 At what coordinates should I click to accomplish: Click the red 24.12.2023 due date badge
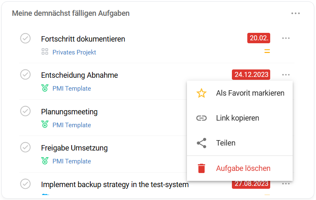(251, 75)
